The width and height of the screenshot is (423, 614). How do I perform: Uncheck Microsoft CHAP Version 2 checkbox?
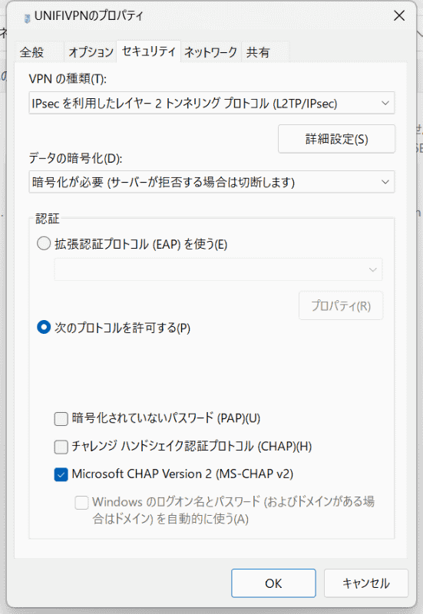[x=61, y=475]
